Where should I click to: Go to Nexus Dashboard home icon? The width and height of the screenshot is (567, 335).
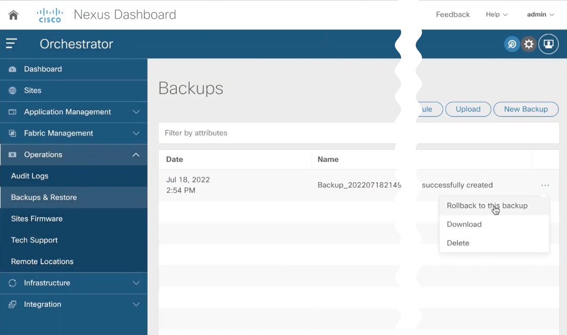click(x=14, y=15)
